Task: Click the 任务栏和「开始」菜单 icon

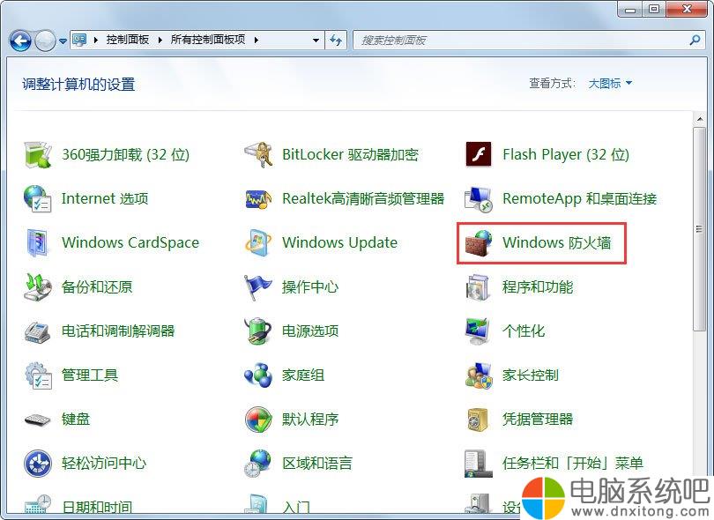Action: coord(479,464)
